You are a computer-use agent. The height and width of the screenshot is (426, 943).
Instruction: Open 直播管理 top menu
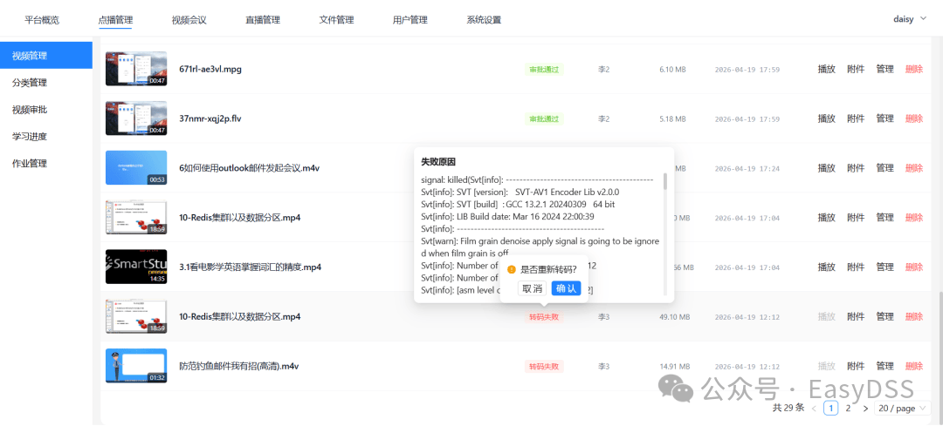tap(263, 20)
